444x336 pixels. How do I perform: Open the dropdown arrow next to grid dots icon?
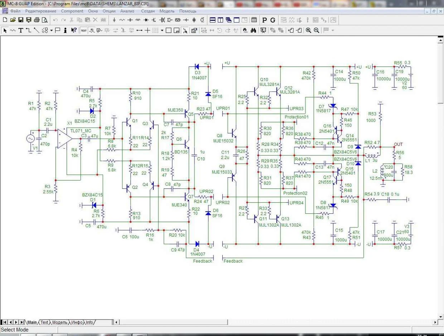click(162, 30)
